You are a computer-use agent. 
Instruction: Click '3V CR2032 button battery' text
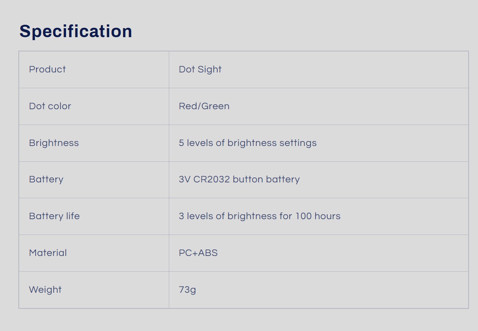click(x=239, y=179)
